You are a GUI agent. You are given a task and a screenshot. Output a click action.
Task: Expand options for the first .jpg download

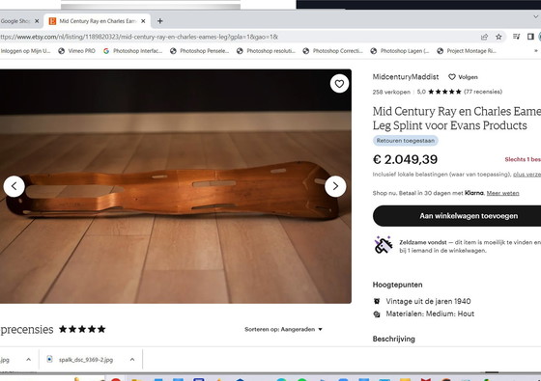pos(29,360)
